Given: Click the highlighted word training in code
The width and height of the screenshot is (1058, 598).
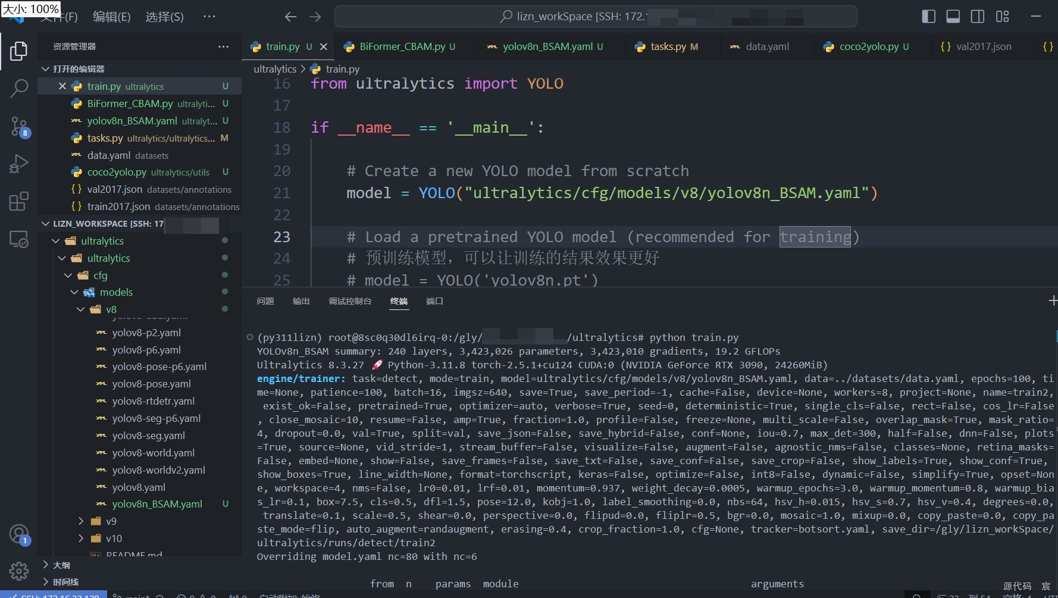Looking at the screenshot, I should [x=815, y=237].
